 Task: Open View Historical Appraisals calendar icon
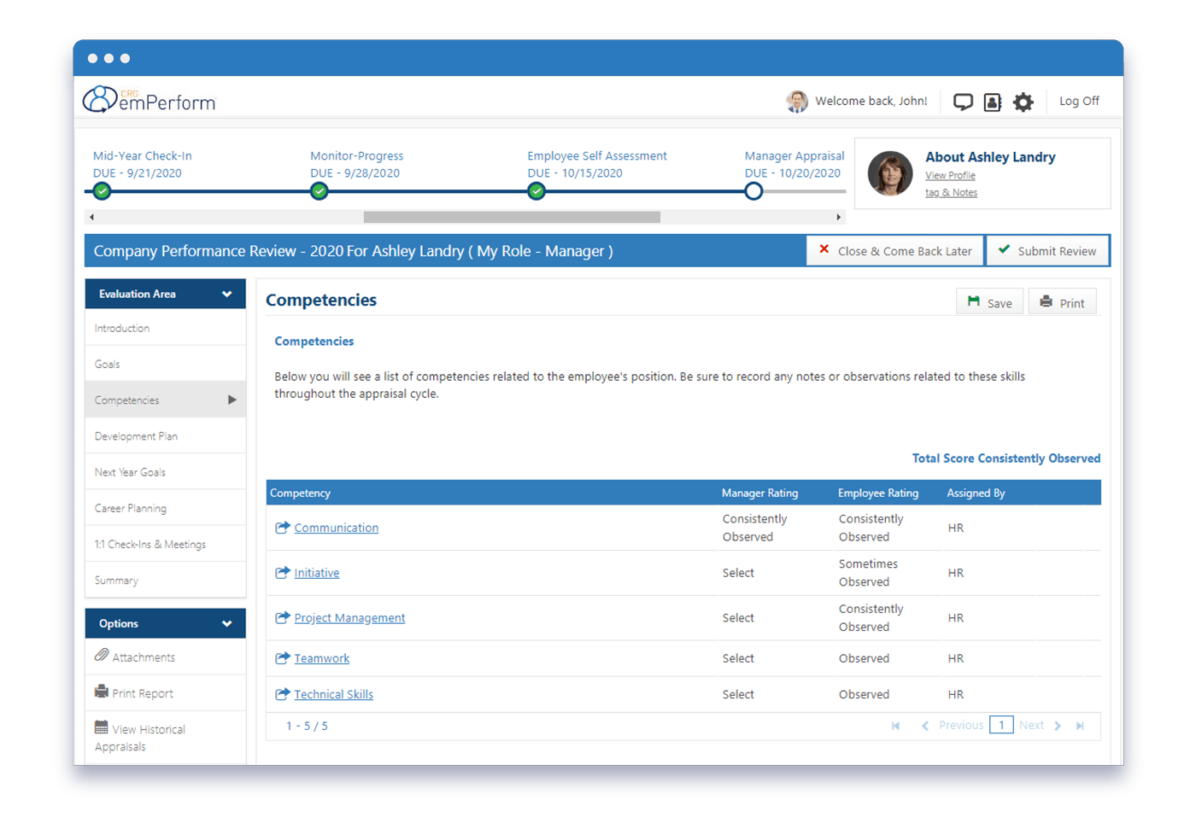[x=100, y=729]
